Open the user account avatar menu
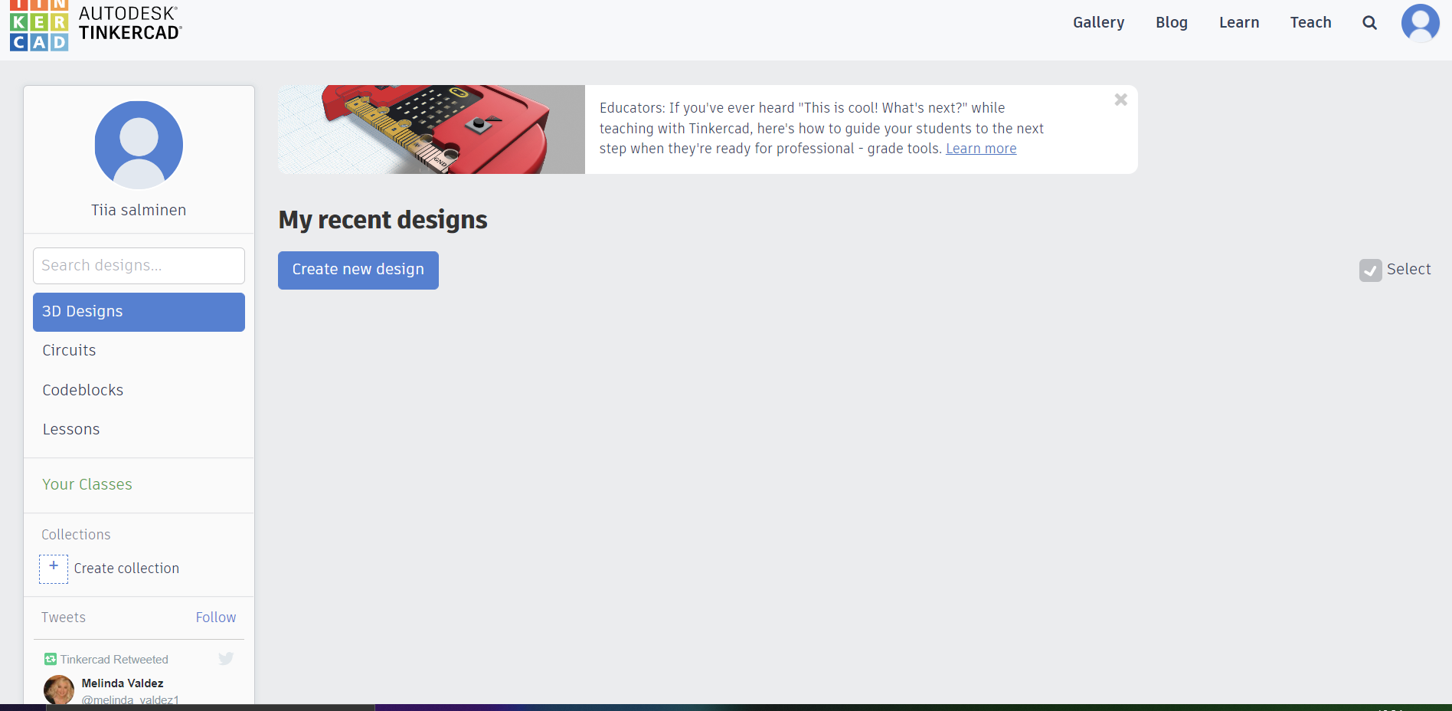Image resolution: width=1452 pixels, height=711 pixels. [x=1420, y=23]
